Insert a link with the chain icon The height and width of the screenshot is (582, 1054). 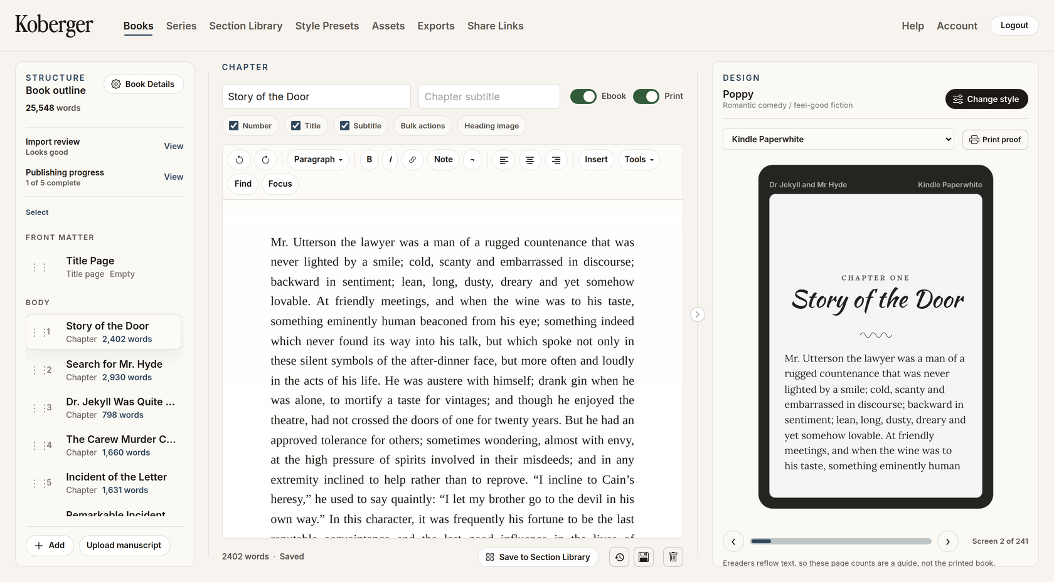point(412,160)
